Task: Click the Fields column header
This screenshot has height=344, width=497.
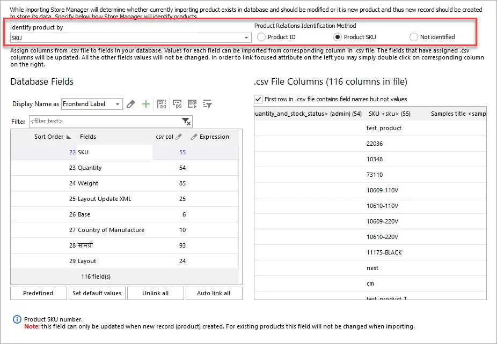Action: [88, 137]
